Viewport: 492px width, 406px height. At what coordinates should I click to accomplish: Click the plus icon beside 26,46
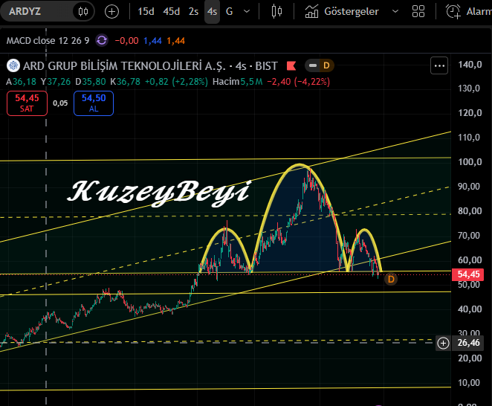point(443,344)
